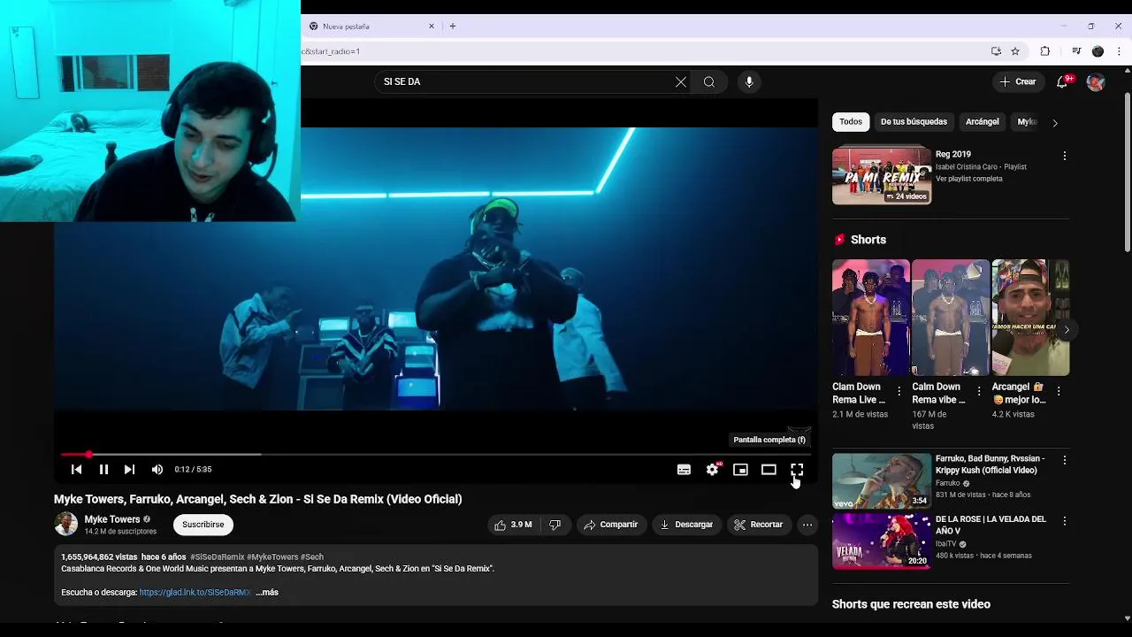Click the install/cast icon in address bar

(996, 51)
